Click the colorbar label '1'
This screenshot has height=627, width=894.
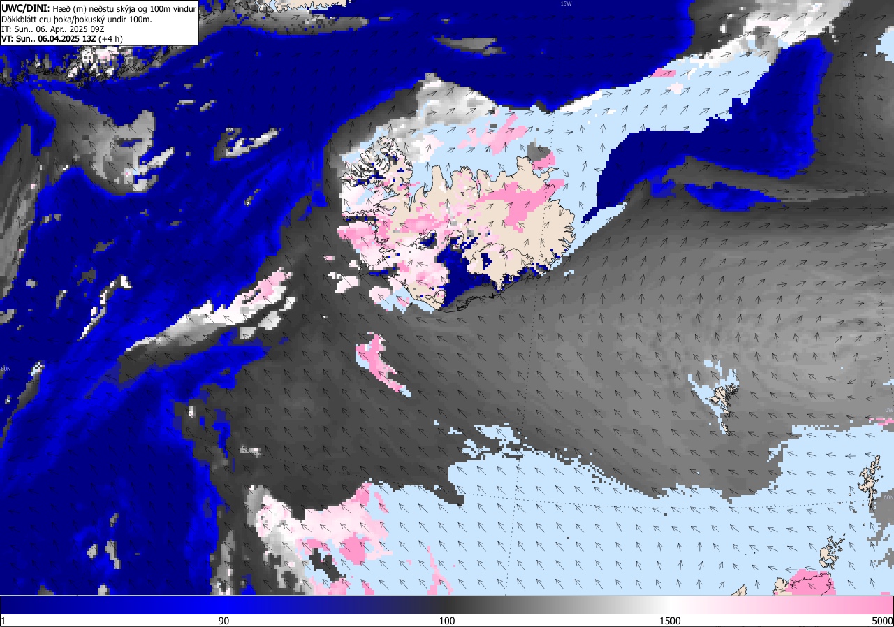click(x=3, y=621)
